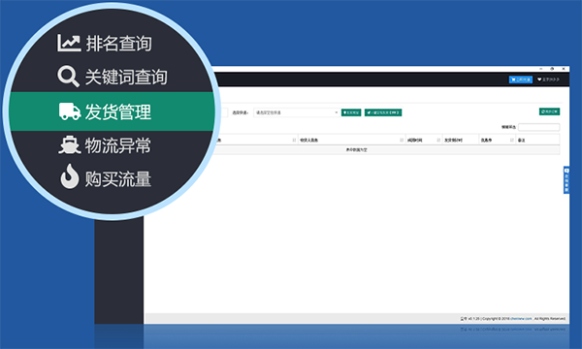This screenshot has width=582, height=349.
Task: Expand the 选择快递 courier dropdown
Action: [296, 112]
